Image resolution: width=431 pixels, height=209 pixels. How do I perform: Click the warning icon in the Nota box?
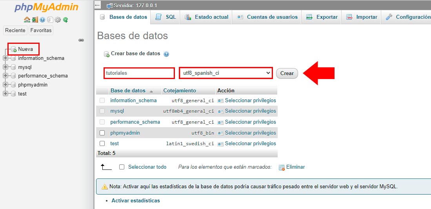[x=105, y=187]
